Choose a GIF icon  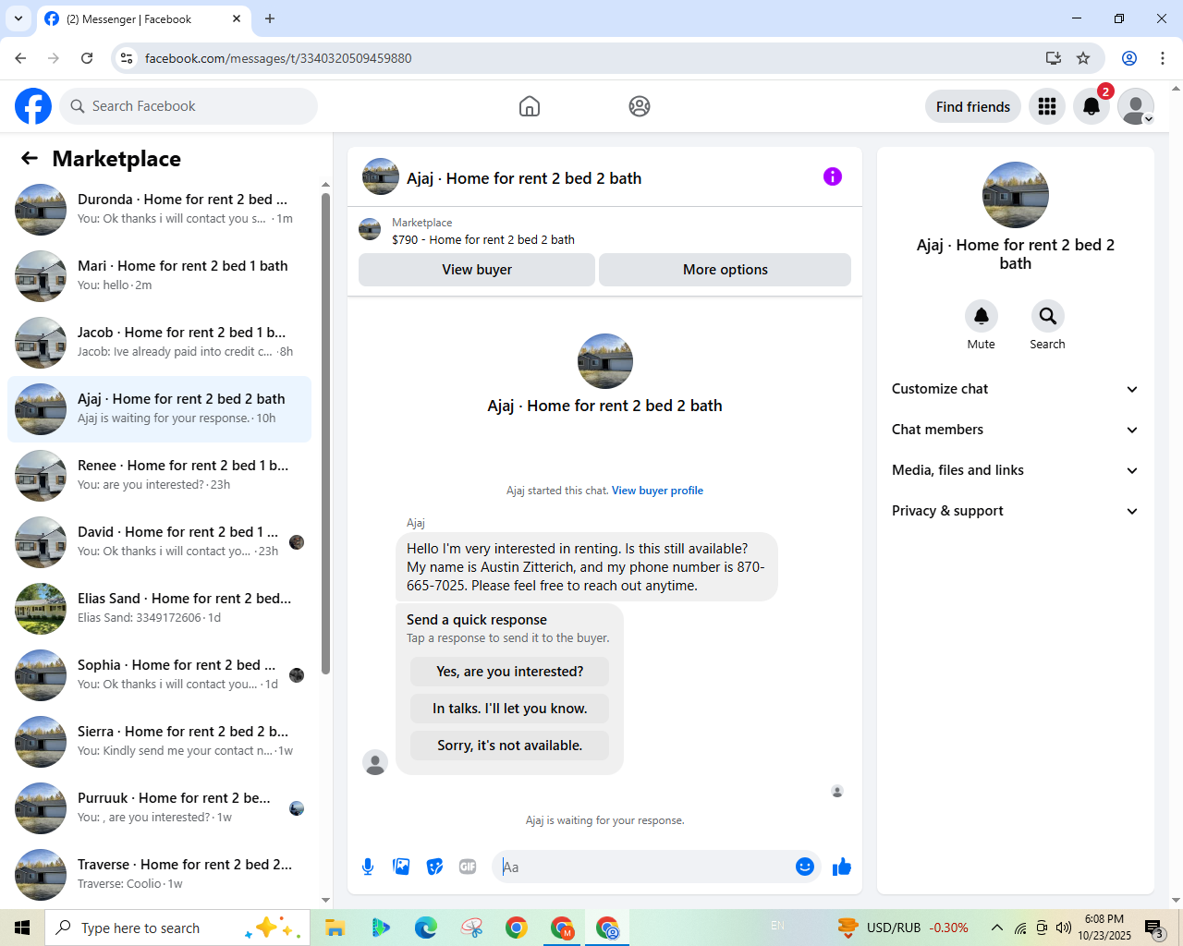(468, 867)
